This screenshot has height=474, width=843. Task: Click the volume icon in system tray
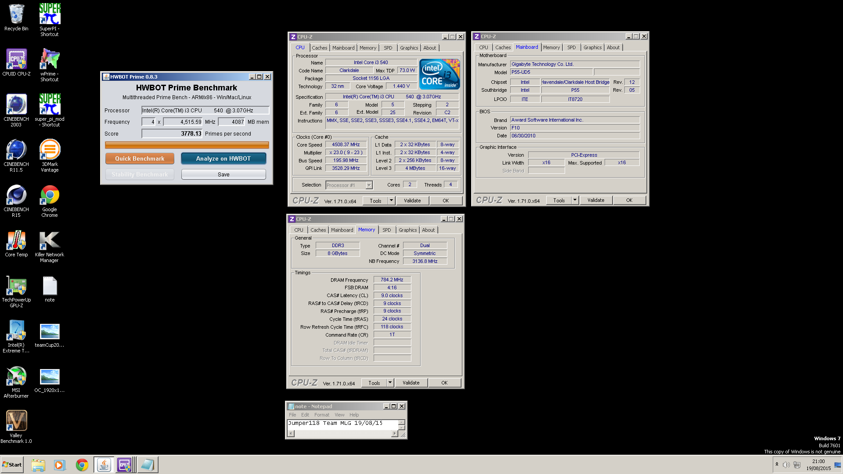[786, 465]
